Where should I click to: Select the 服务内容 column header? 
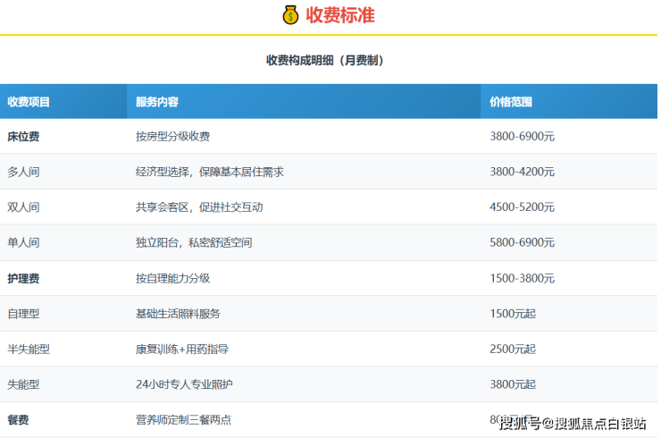[x=157, y=102]
